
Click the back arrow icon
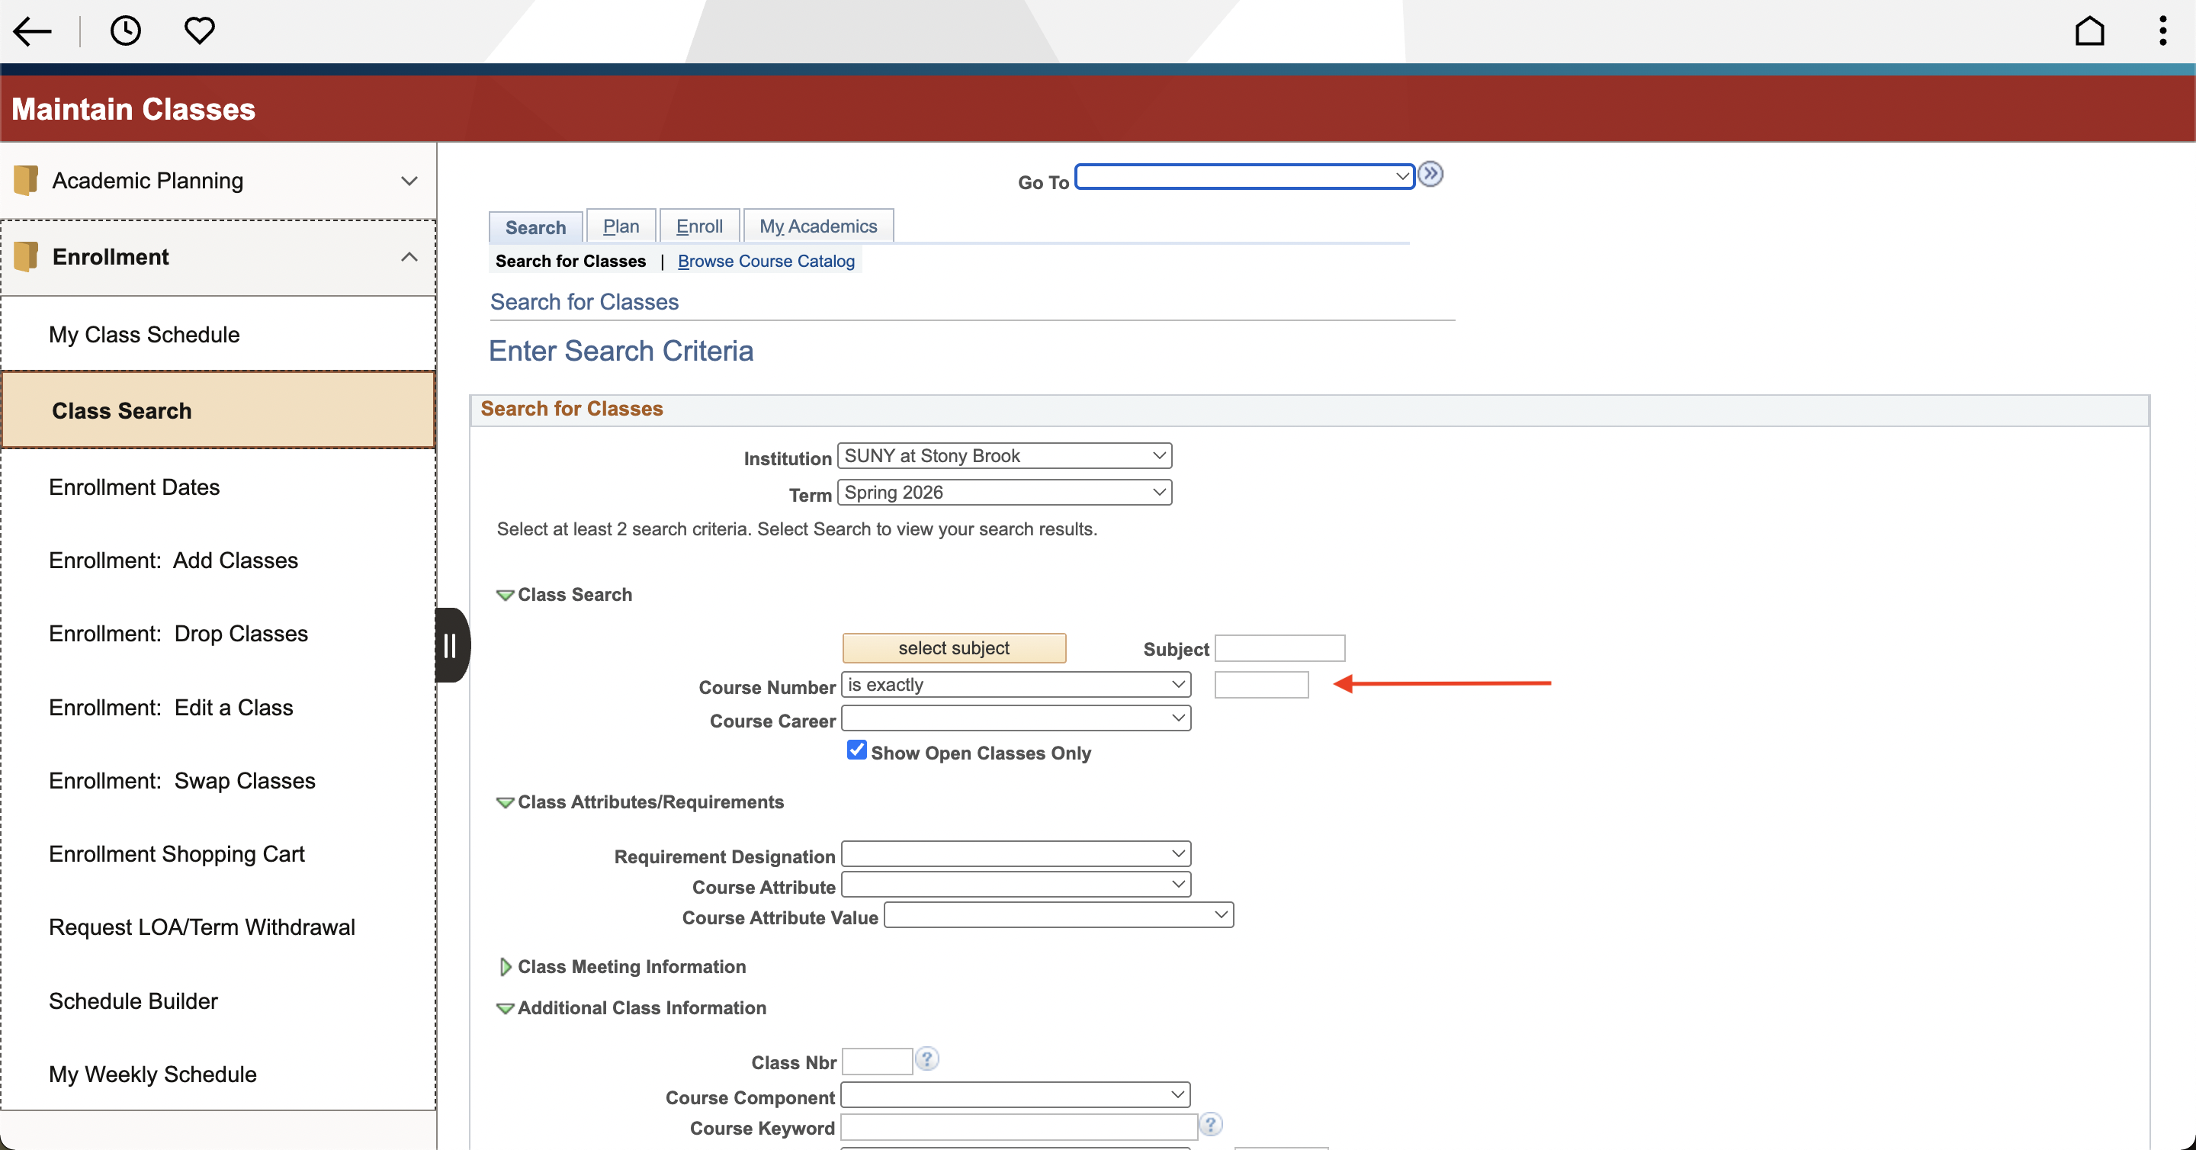(32, 31)
